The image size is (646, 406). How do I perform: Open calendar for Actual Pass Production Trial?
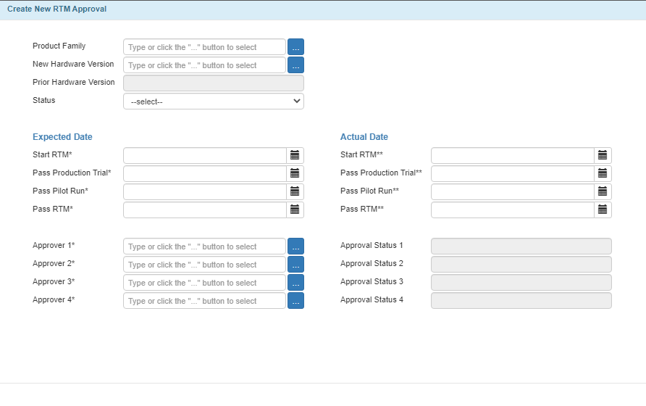pos(603,173)
